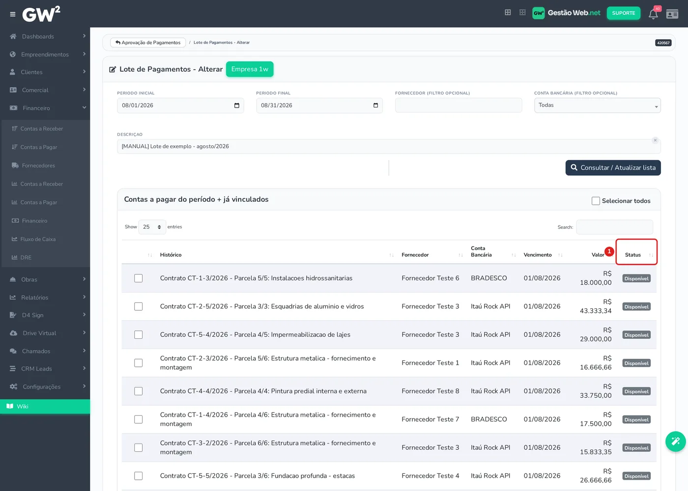The height and width of the screenshot is (491, 688).
Task: Open DRE in the sidebar
Action: point(26,257)
